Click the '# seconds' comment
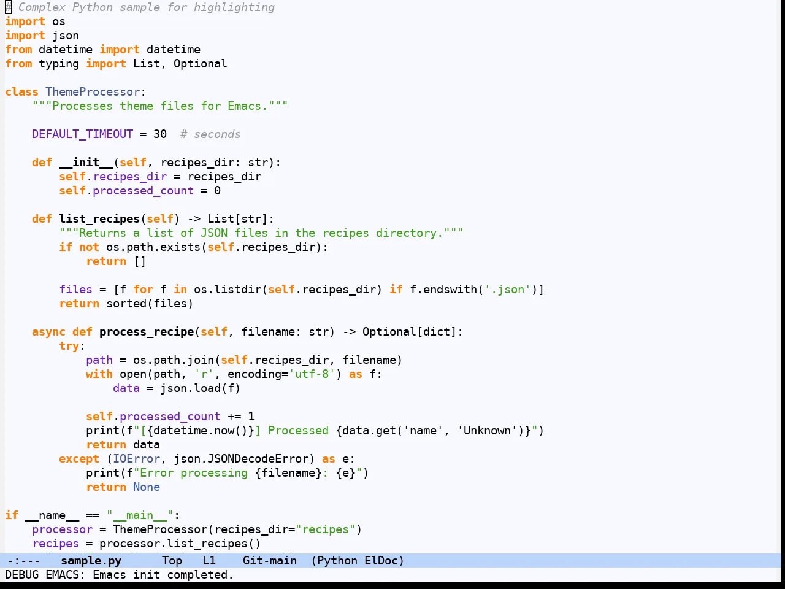This screenshot has width=785, height=589. coord(210,134)
